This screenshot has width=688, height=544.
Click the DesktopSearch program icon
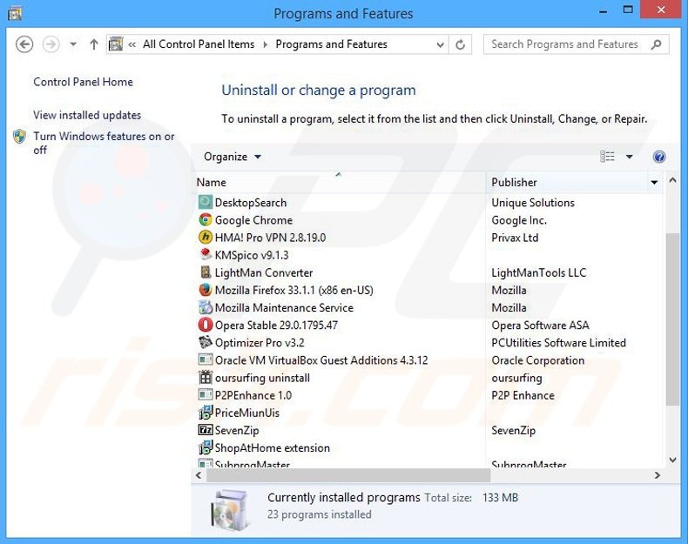tap(205, 202)
